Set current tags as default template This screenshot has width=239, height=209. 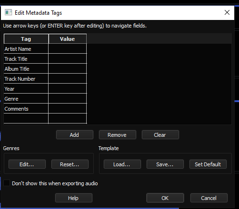208,164
